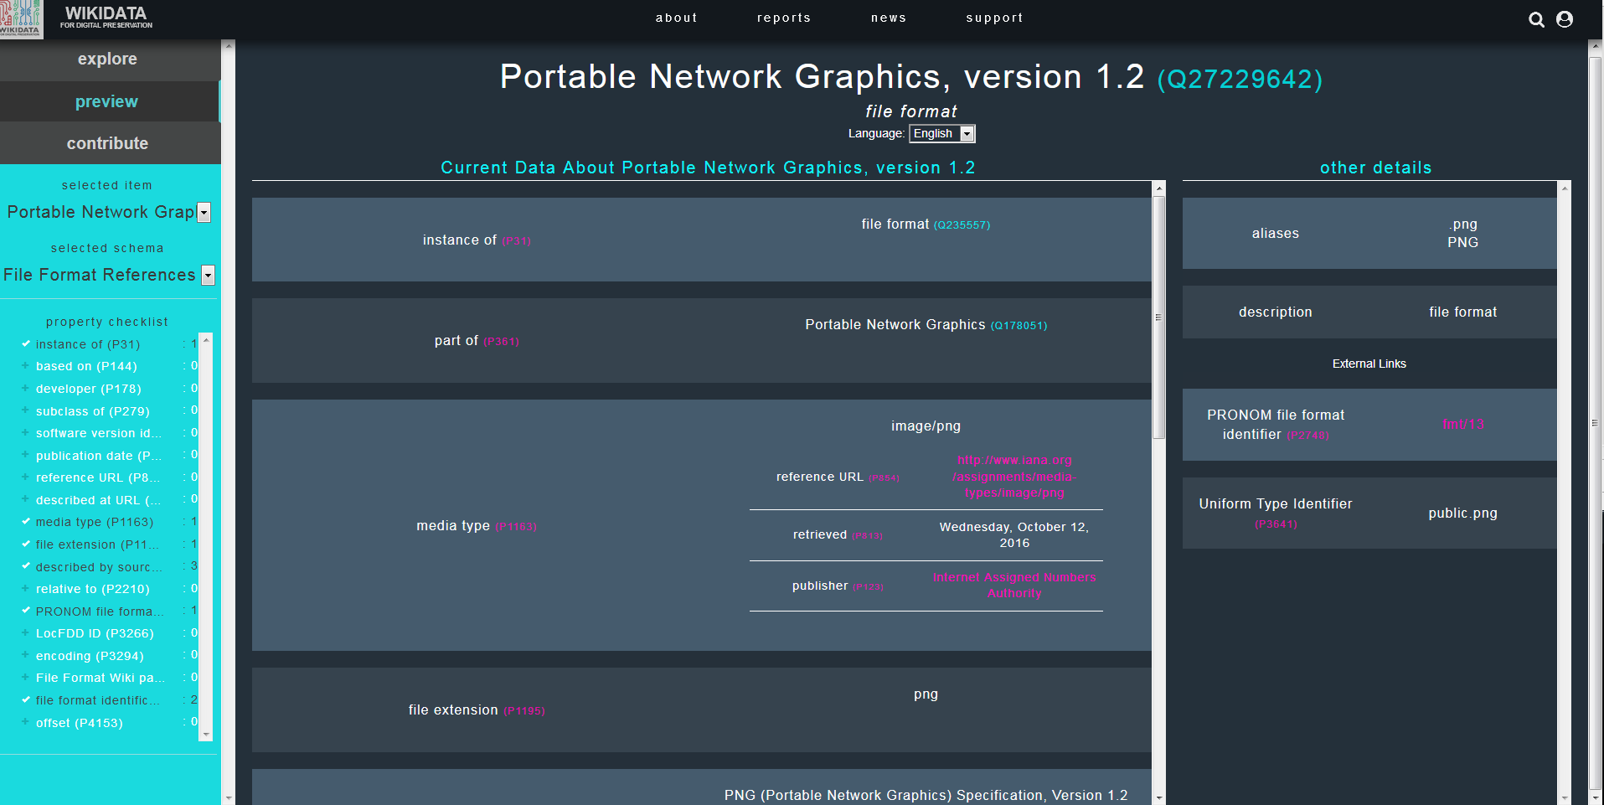1604x805 pixels.
Task: Toggle checkmark for PRONOM file format property
Action: coord(25,611)
